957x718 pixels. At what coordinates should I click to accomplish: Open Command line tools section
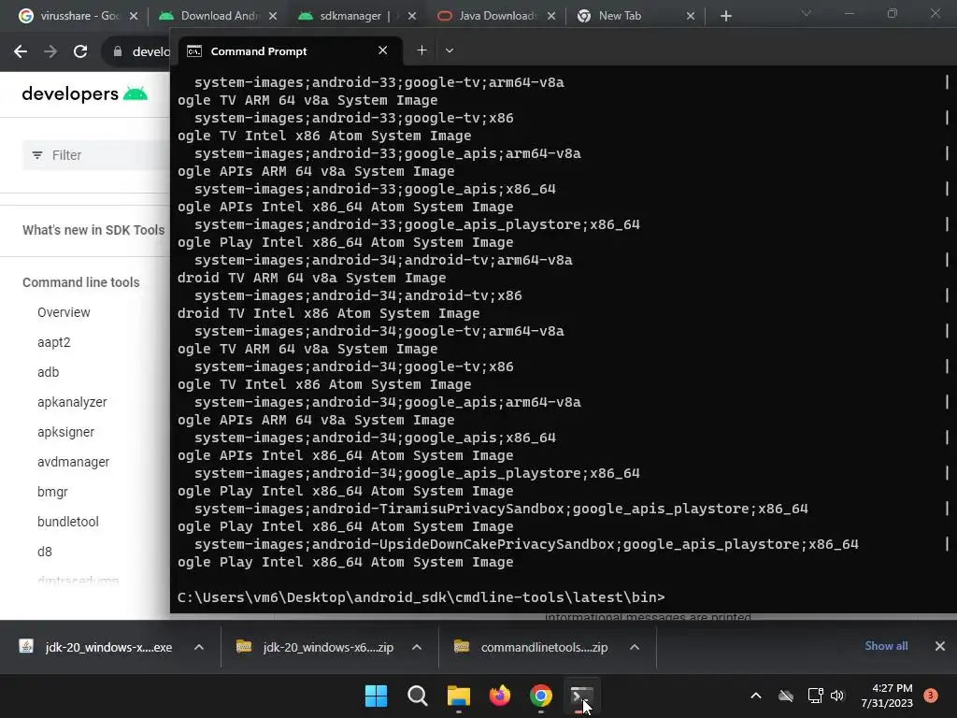click(81, 282)
